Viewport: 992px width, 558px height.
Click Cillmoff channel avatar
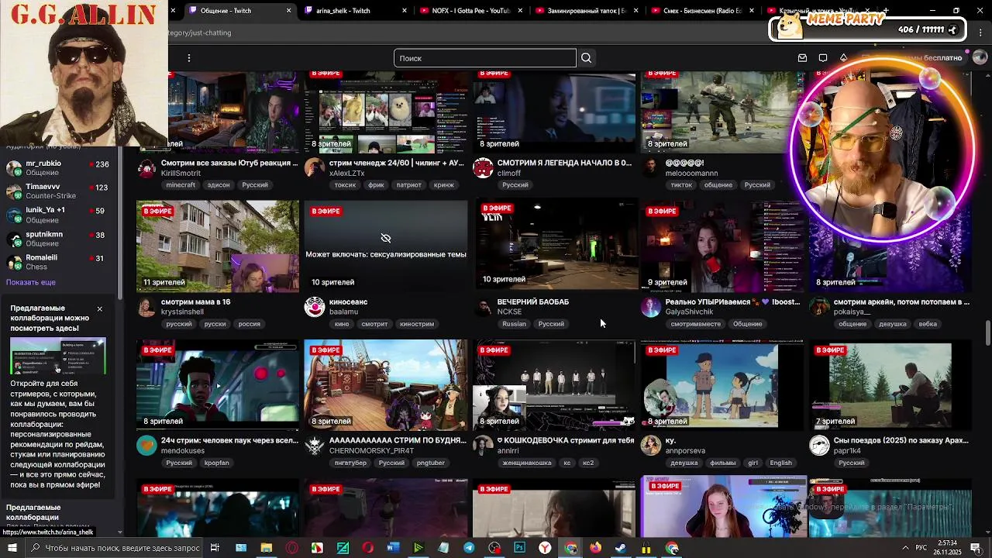pos(483,168)
